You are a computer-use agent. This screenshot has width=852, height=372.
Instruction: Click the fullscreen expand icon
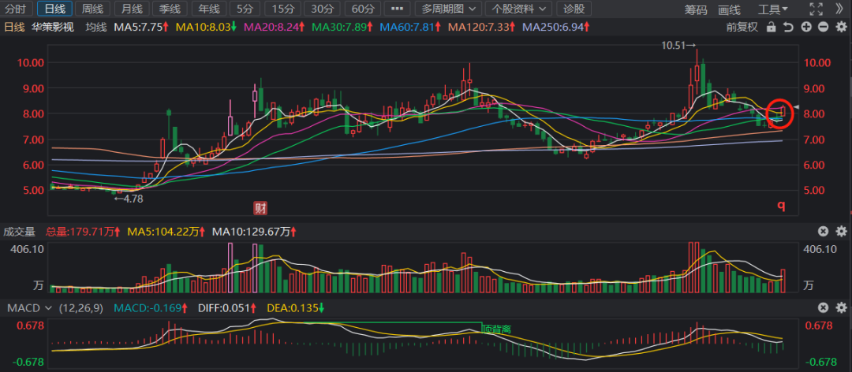(x=816, y=9)
